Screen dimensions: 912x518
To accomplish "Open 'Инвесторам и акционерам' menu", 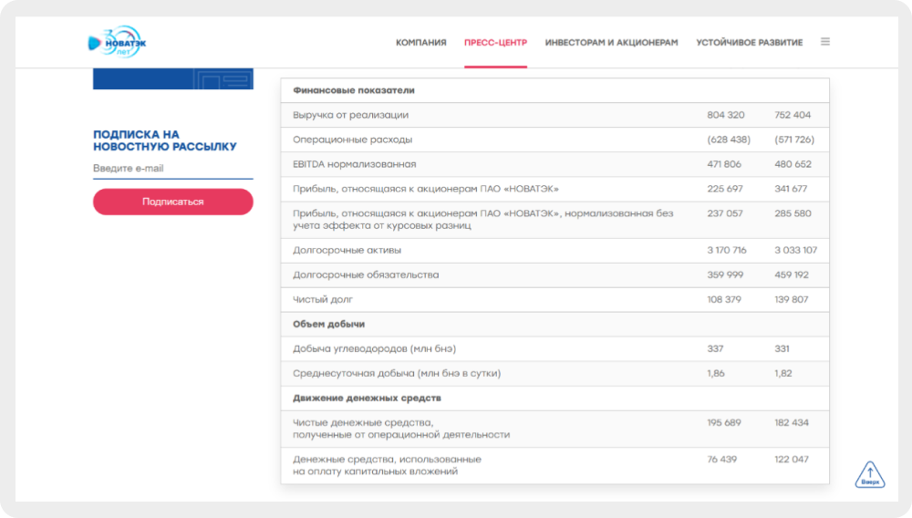I will pyautogui.click(x=611, y=43).
